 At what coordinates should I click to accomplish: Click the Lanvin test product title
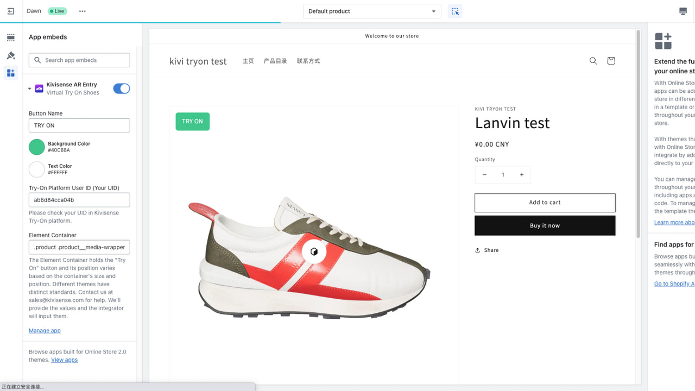point(512,123)
